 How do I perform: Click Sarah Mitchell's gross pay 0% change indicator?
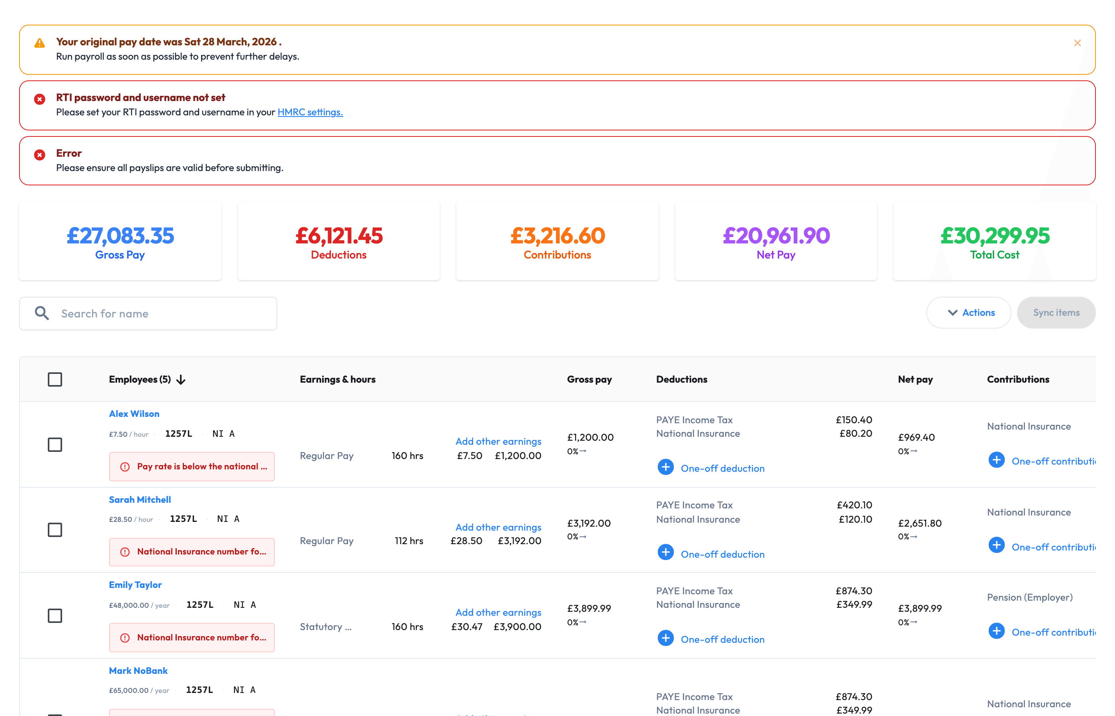click(577, 537)
